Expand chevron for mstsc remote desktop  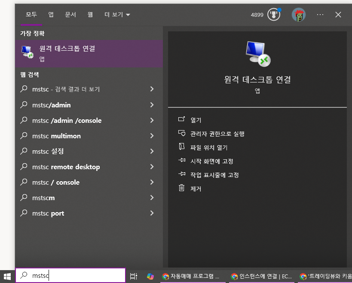coord(152,167)
